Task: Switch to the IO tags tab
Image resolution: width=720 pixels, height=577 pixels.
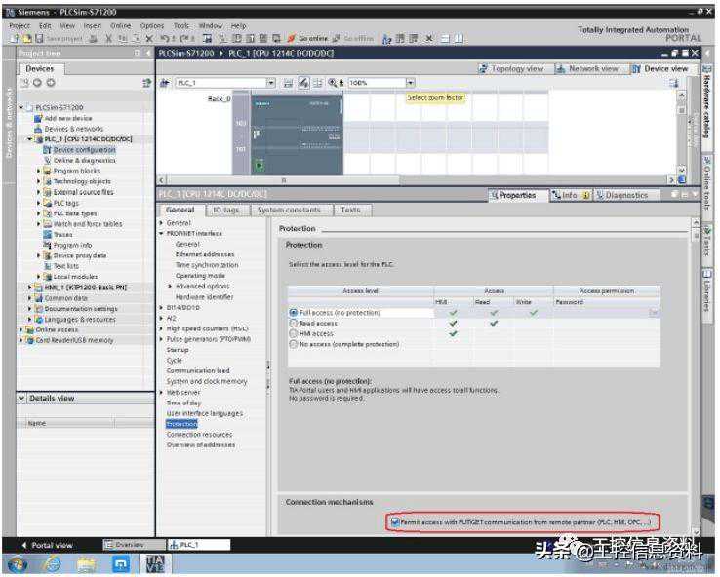Action: (x=224, y=210)
